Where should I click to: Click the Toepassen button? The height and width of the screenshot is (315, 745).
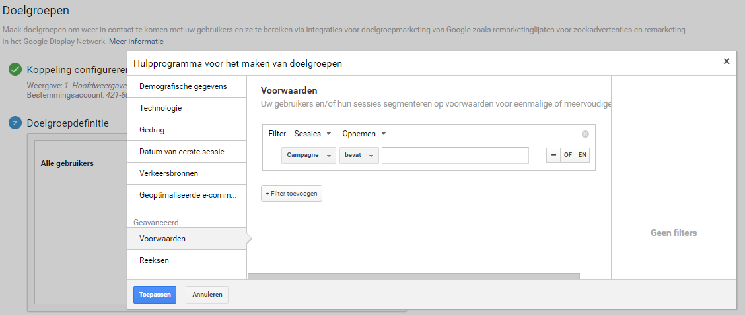(x=155, y=295)
